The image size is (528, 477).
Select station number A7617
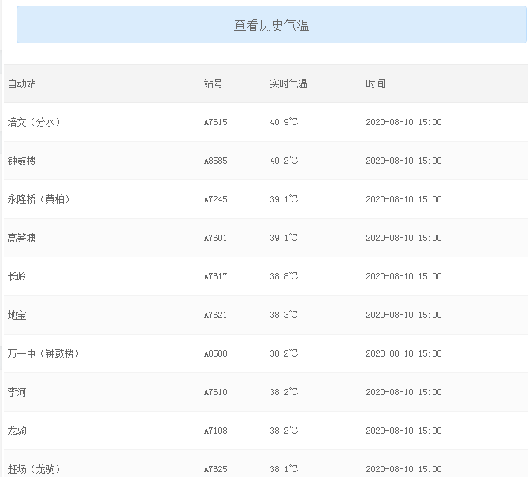(x=215, y=276)
